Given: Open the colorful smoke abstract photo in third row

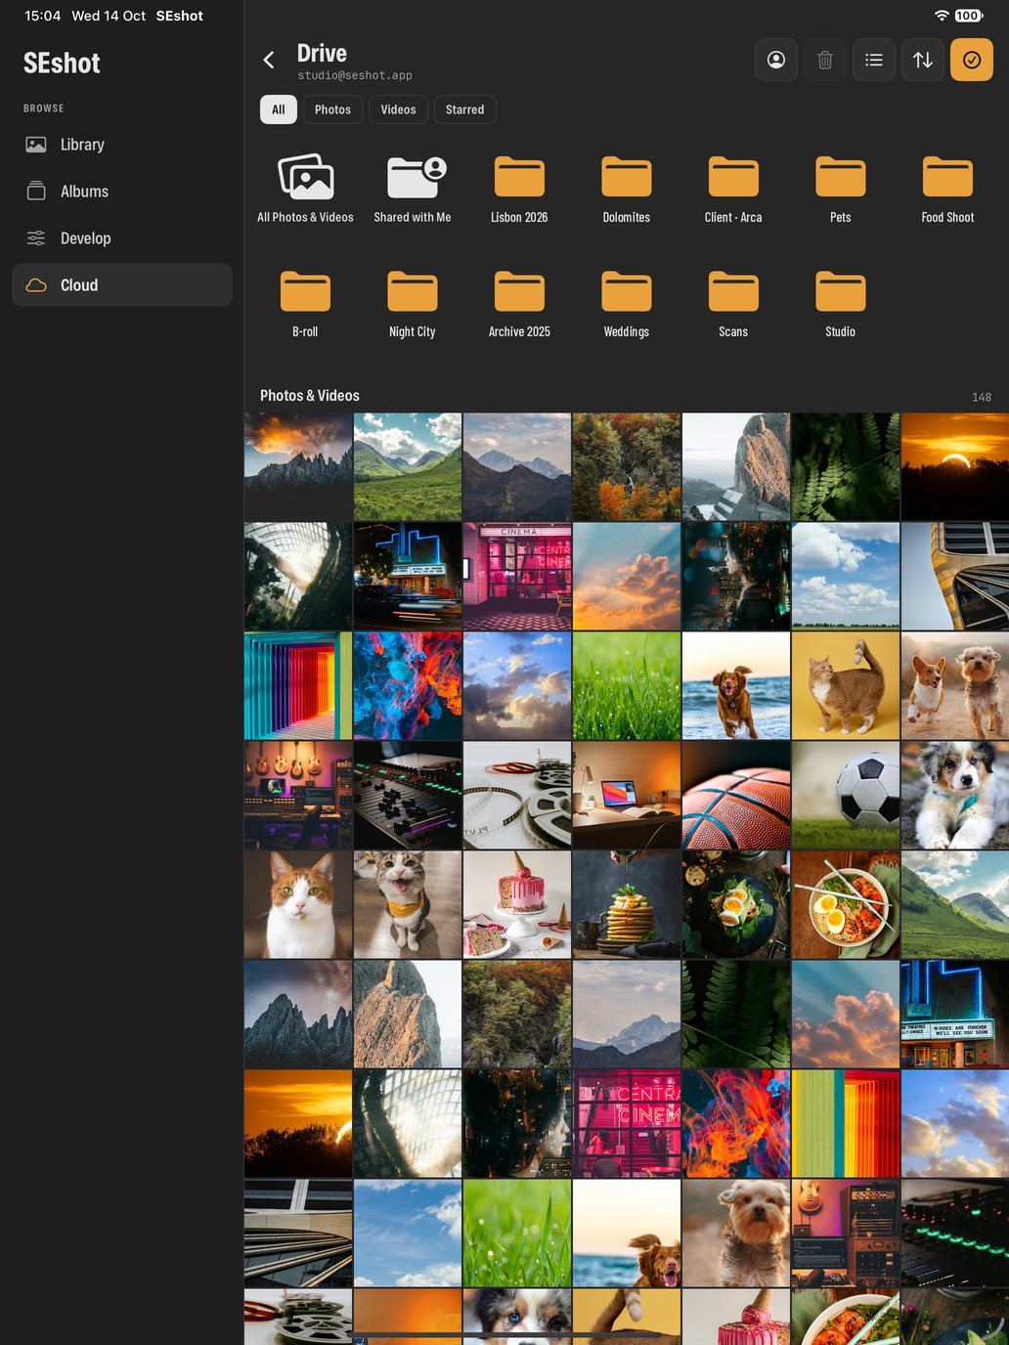Looking at the screenshot, I should coord(408,685).
